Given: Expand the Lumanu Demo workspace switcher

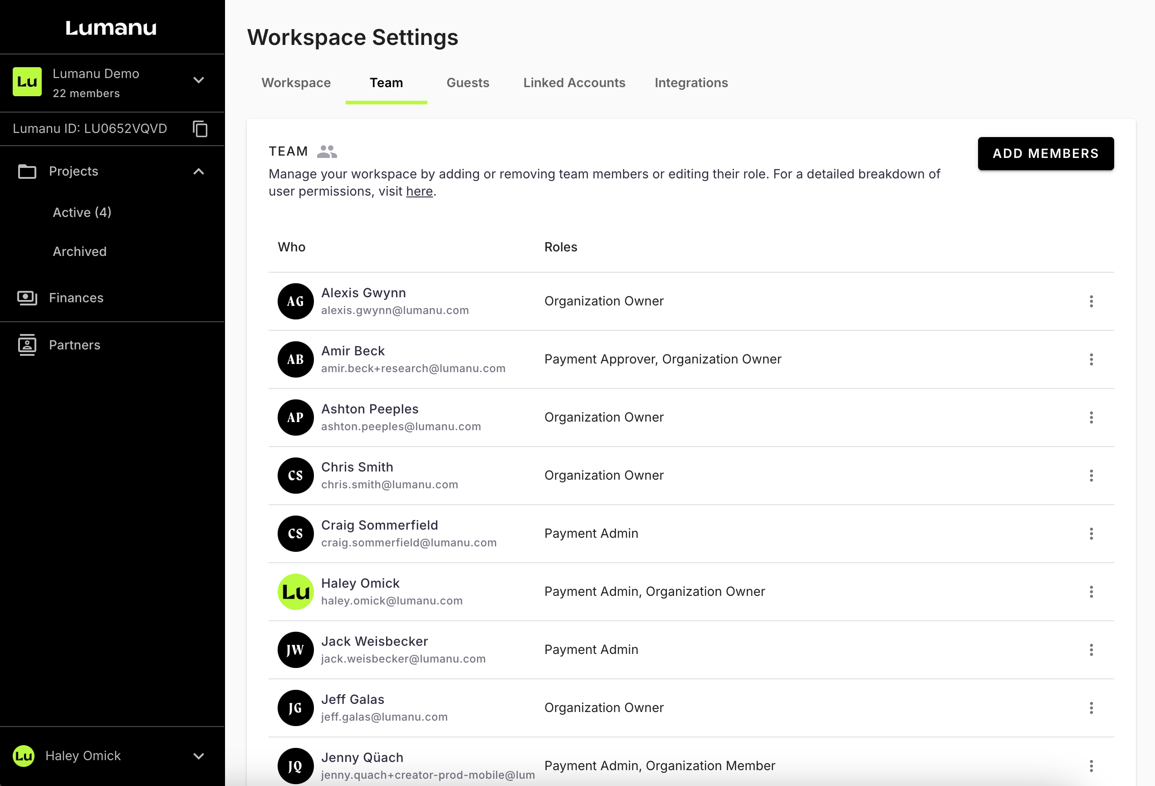Looking at the screenshot, I should (199, 80).
